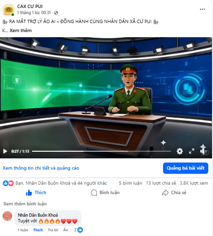
Task: Toggle Thích on the comment
Action: 38,230
